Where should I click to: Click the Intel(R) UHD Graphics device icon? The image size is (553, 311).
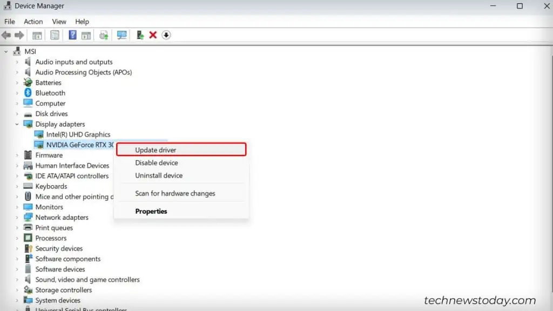[39, 134]
